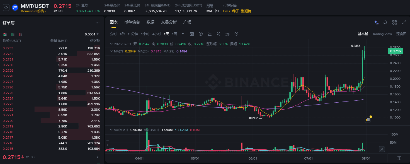Expand chart to fullscreen
This screenshot has height=164, width=410.
point(404,22)
